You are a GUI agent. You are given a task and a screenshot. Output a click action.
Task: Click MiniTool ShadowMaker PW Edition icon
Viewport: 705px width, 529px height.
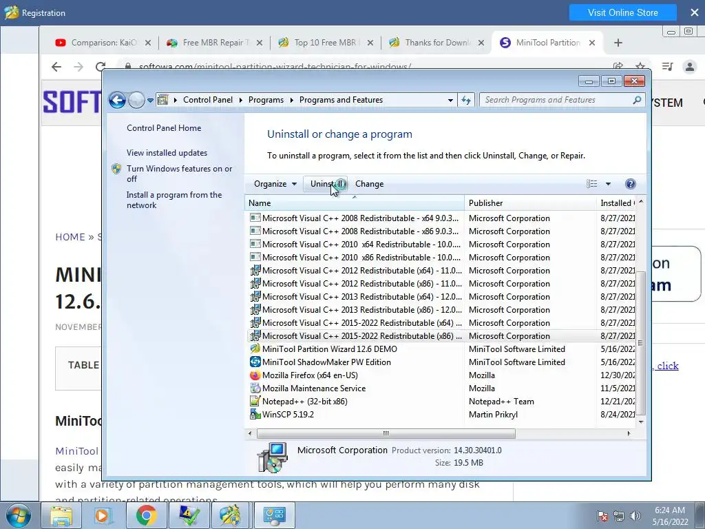pyautogui.click(x=255, y=362)
